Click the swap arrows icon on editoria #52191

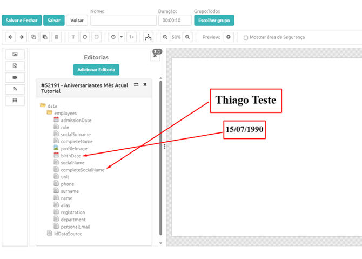tap(136, 84)
